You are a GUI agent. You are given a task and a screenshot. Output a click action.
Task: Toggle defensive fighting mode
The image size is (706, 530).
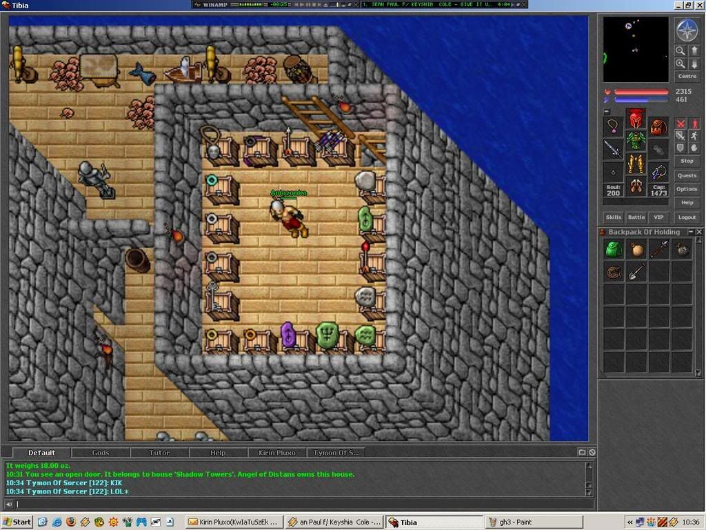[x=680, y=148]
